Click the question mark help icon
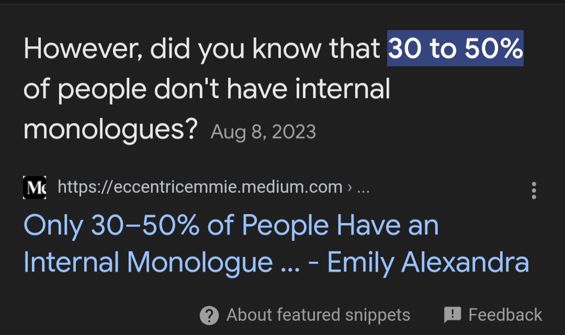The image size is (565, 335). [209, 315]
